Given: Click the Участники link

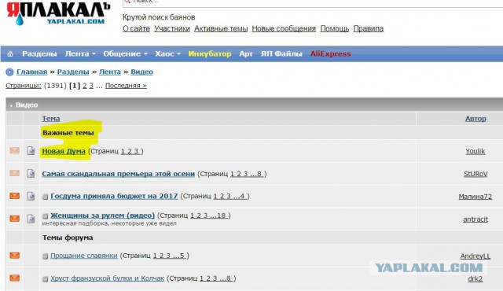Looking at the screenshot, I should click(x=172, y=28).
